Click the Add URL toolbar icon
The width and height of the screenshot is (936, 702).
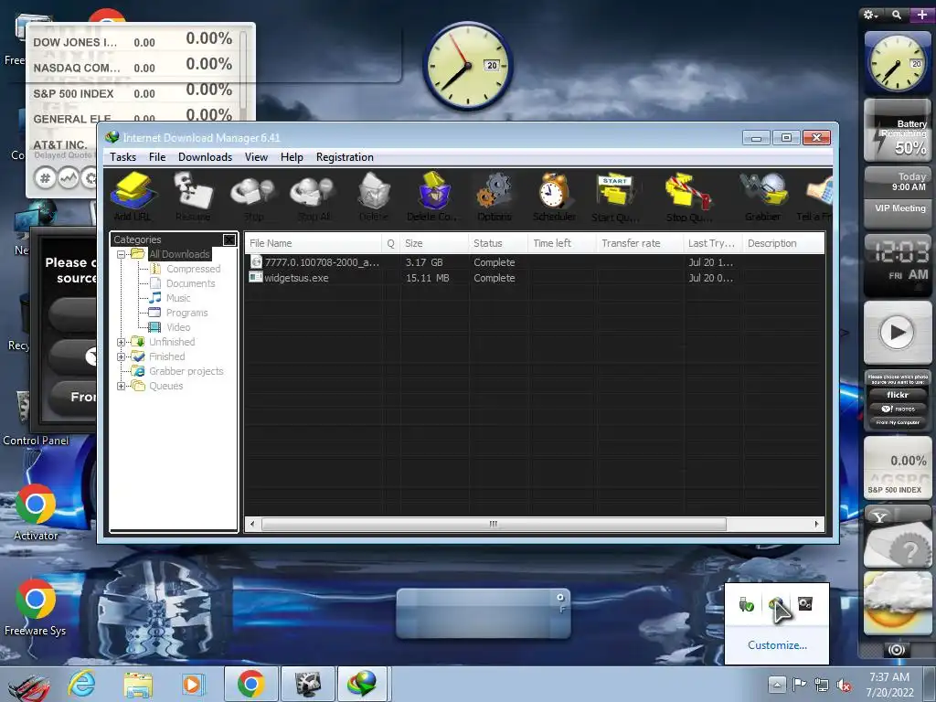(x=133, y=197)
